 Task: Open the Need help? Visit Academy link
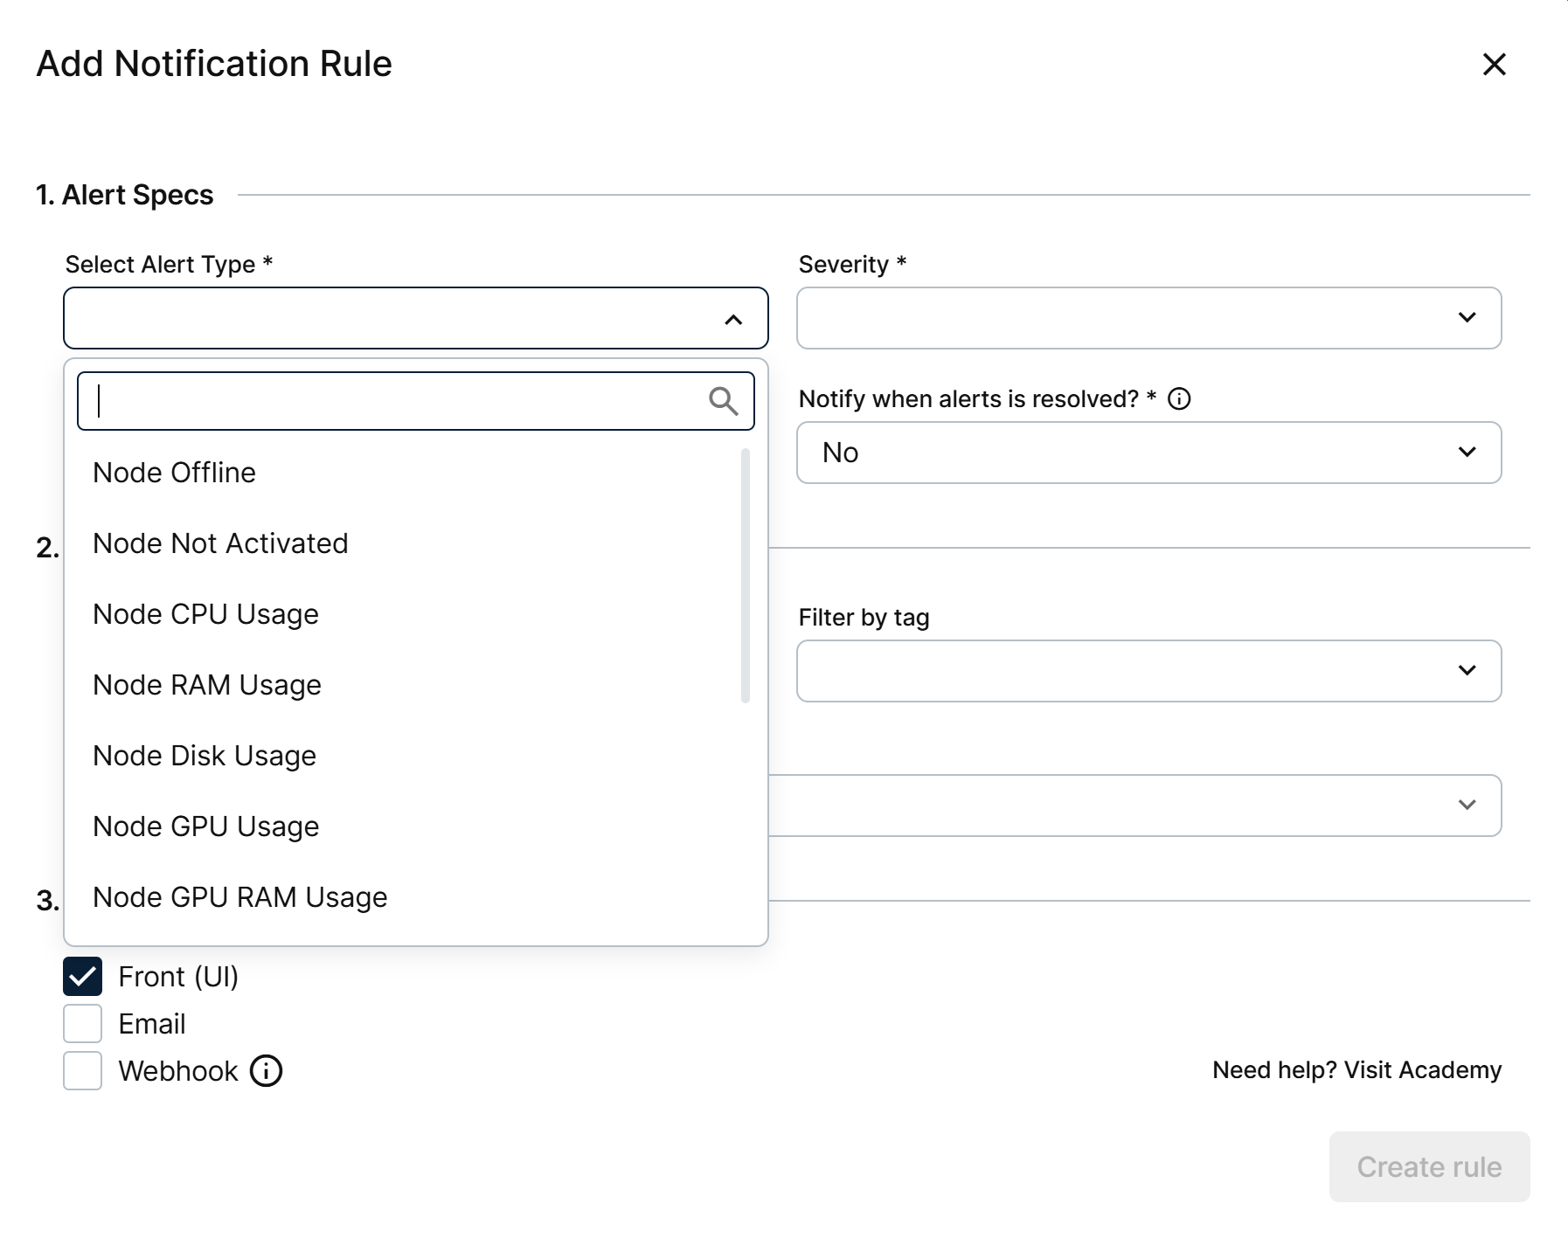pyautogui.click(x=1356, y=1070)
